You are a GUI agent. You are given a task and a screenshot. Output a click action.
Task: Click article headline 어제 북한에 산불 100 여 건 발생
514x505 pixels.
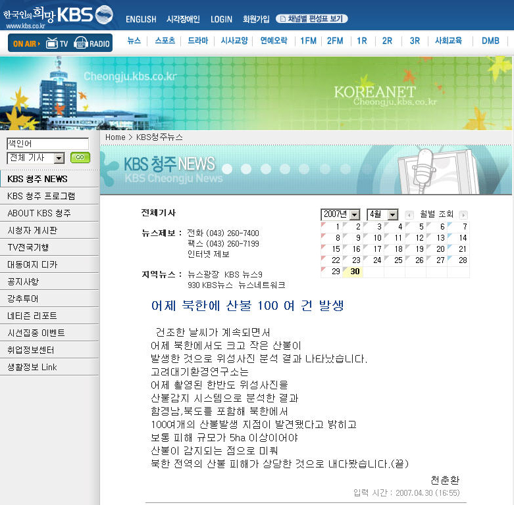point(247,306)
